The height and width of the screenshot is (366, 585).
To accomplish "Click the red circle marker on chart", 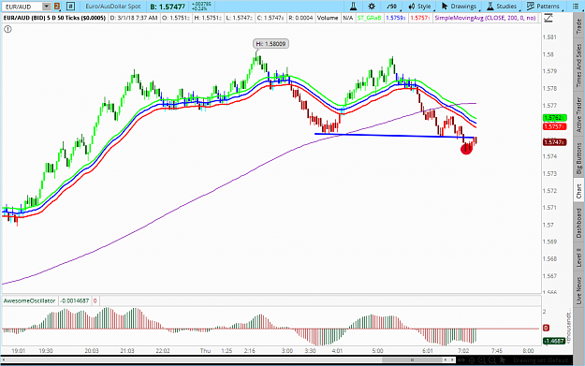I will point(466,149).
